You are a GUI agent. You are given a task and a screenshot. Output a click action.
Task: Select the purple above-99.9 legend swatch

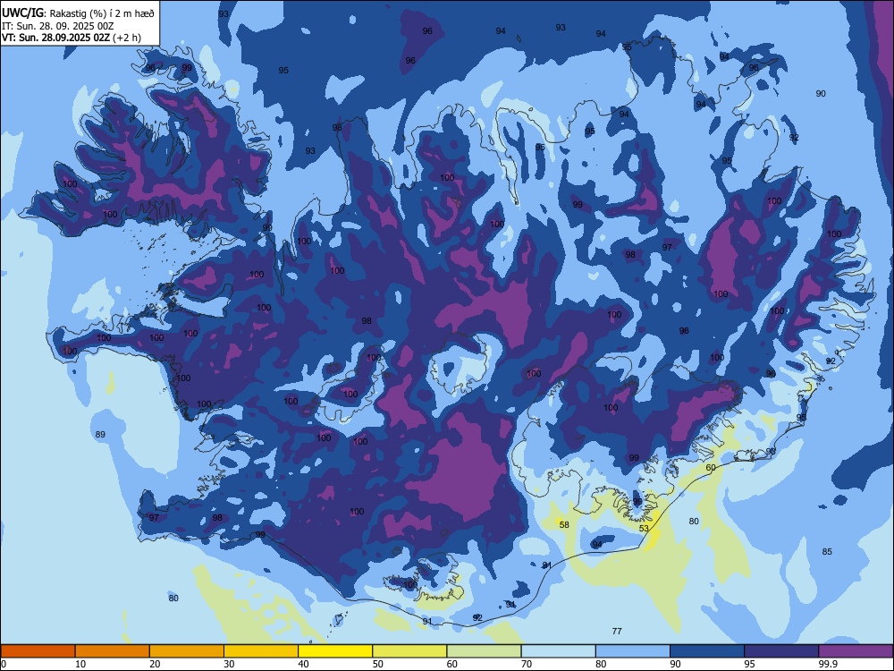pyautogui.click(x=856, y=651)
